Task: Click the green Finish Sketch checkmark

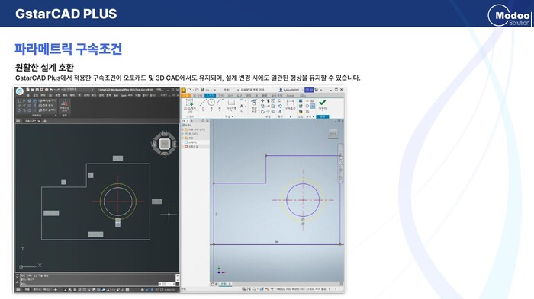Action: point(322,104)
